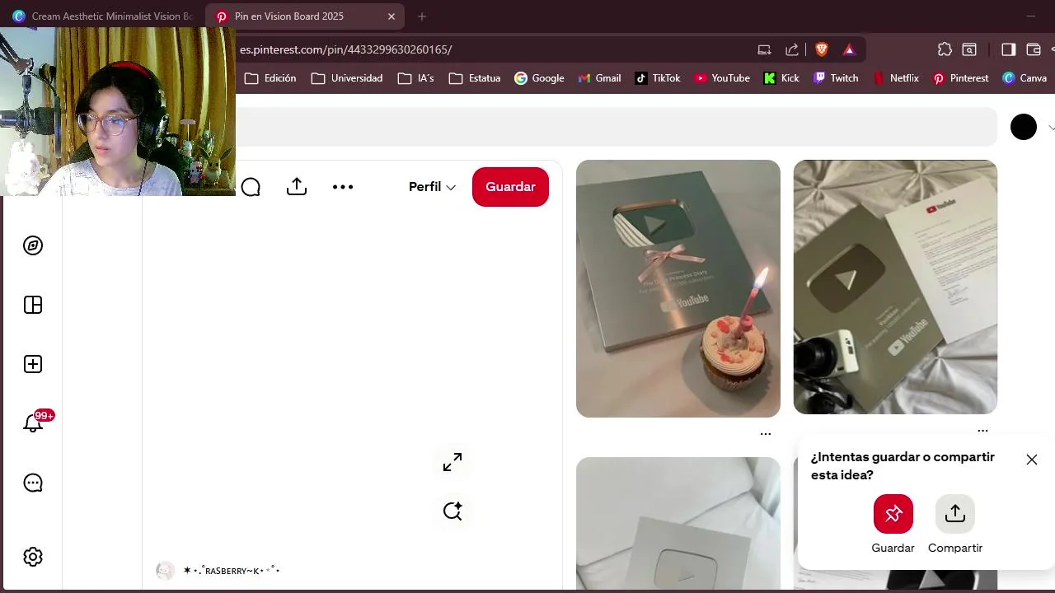Close the Pin en Vision Board 2025 tab

[392, 16]
